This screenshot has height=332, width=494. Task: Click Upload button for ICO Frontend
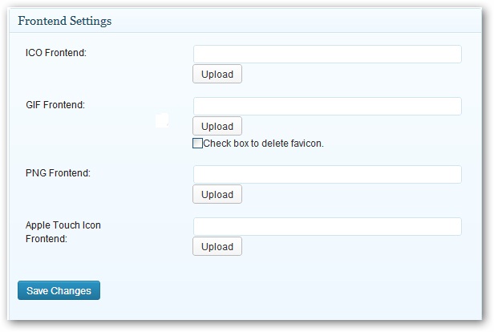[x=217, y=75]
